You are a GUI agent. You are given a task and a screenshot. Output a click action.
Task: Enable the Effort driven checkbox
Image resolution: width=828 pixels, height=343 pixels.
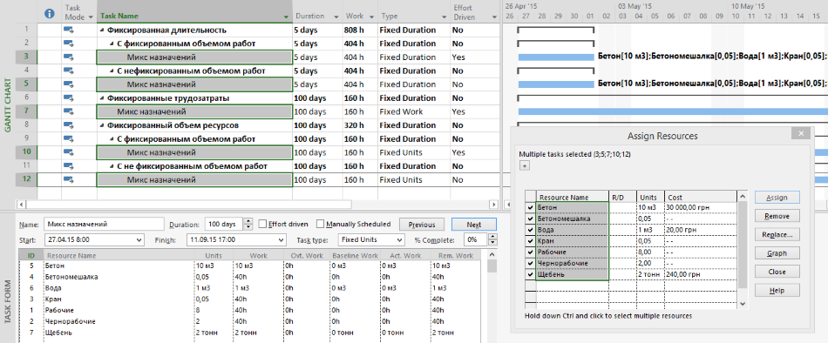[x=263, y=224]
